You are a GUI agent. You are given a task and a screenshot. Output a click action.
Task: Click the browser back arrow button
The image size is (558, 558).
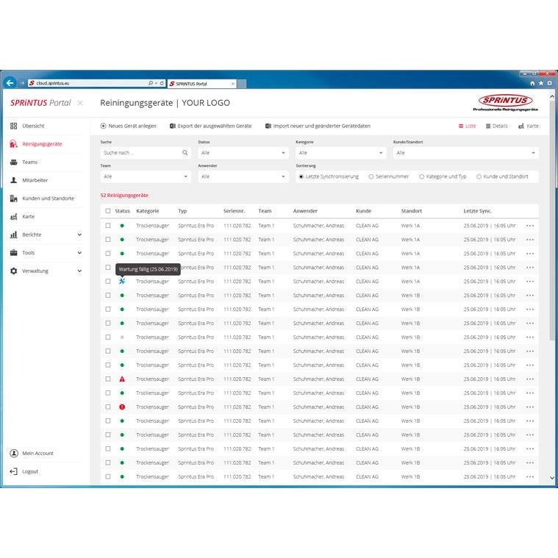(10, 83)
